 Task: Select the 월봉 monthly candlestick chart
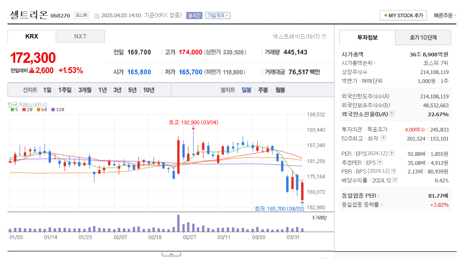280,90
